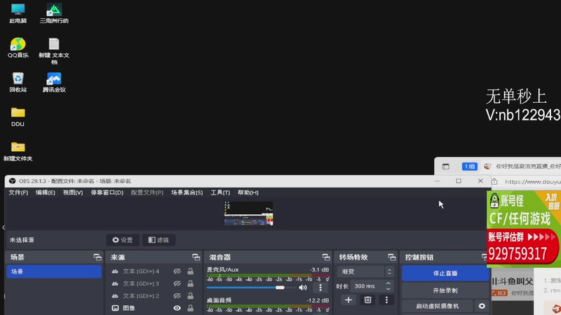Hide the 图像 source

(x=177, y=308)
